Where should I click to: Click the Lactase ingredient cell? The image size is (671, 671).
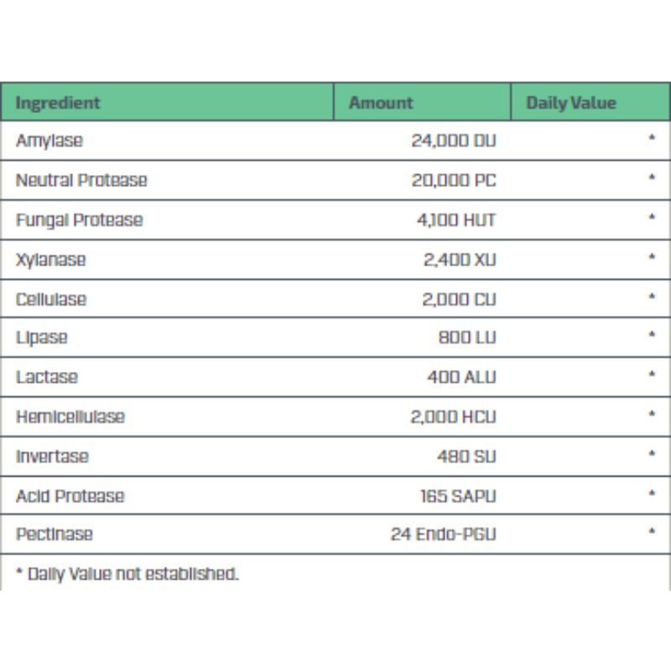point(47,377)
